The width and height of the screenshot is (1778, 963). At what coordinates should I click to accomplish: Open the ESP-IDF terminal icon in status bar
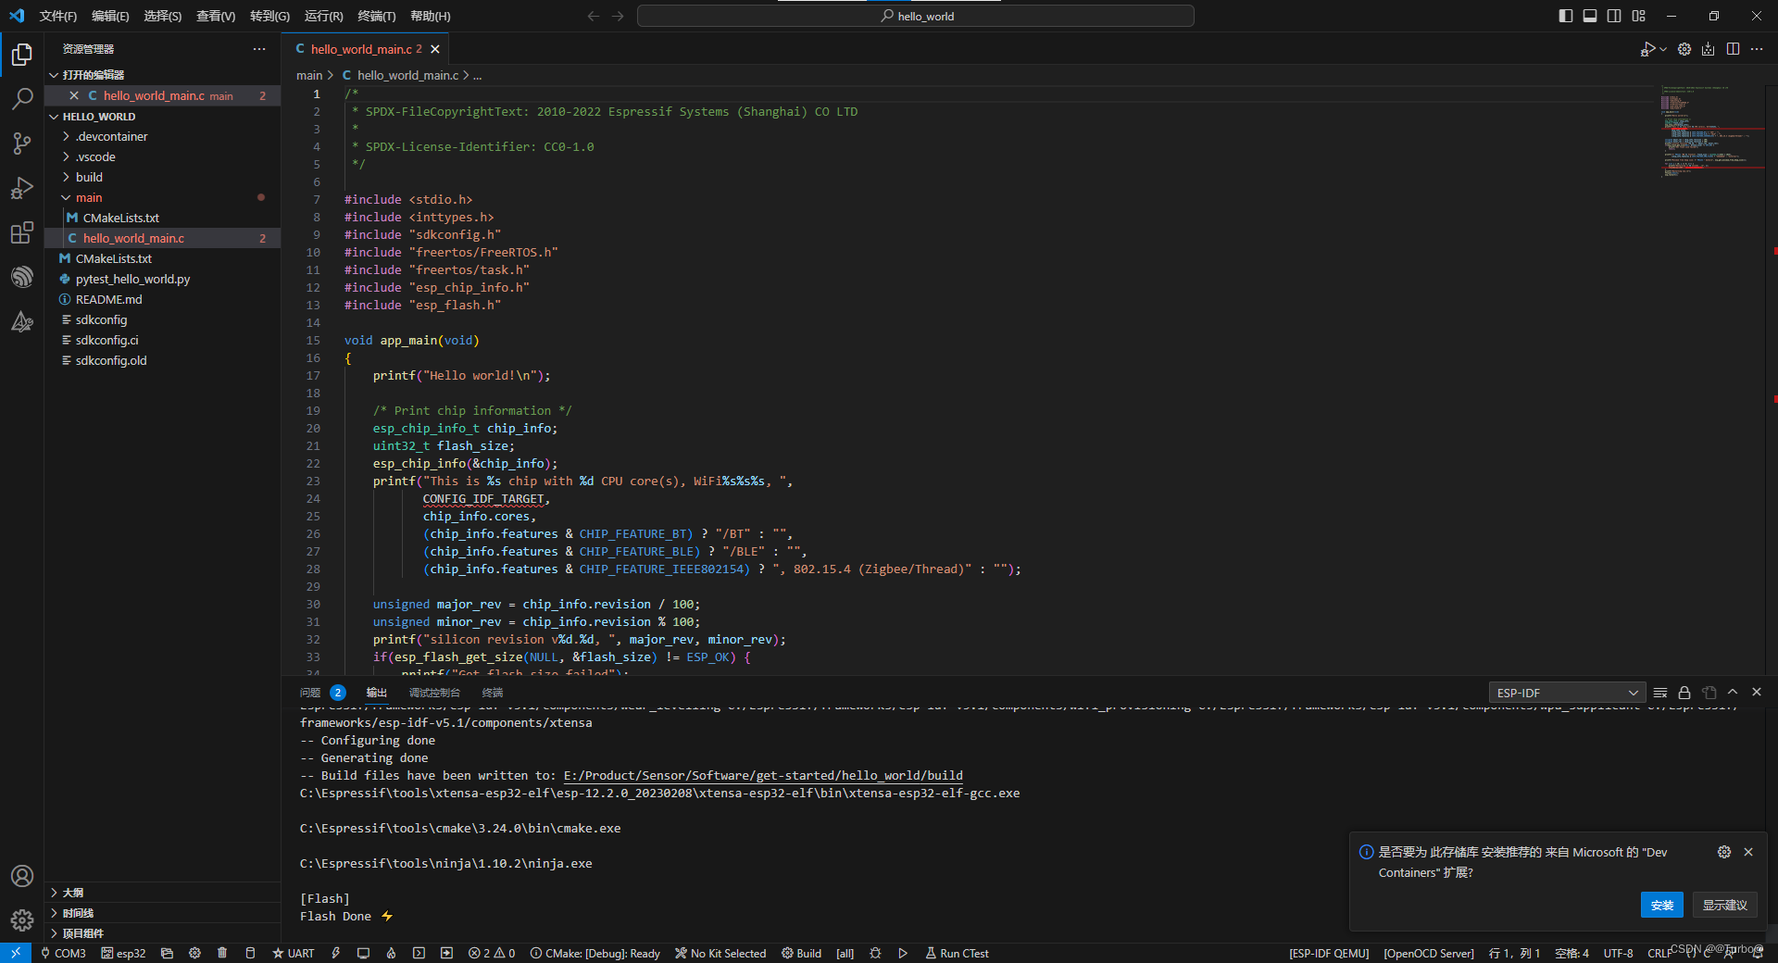pos(419,953)
